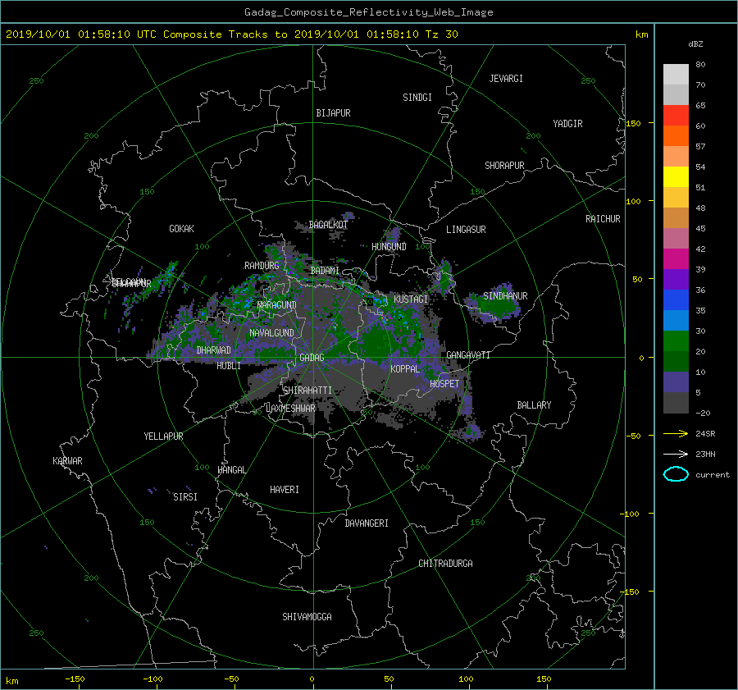Viewport: 738px width, 690px height.
Task: Click the BIJAPUR city label
Action: point(333,113)
